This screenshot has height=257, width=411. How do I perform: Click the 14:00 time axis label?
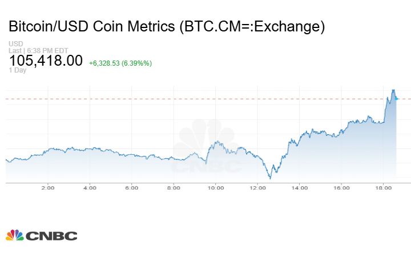pyautogui.click(x=299, y=187)
